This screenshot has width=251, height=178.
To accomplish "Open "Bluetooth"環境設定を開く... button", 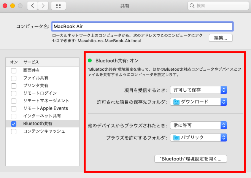I will 191,159.
